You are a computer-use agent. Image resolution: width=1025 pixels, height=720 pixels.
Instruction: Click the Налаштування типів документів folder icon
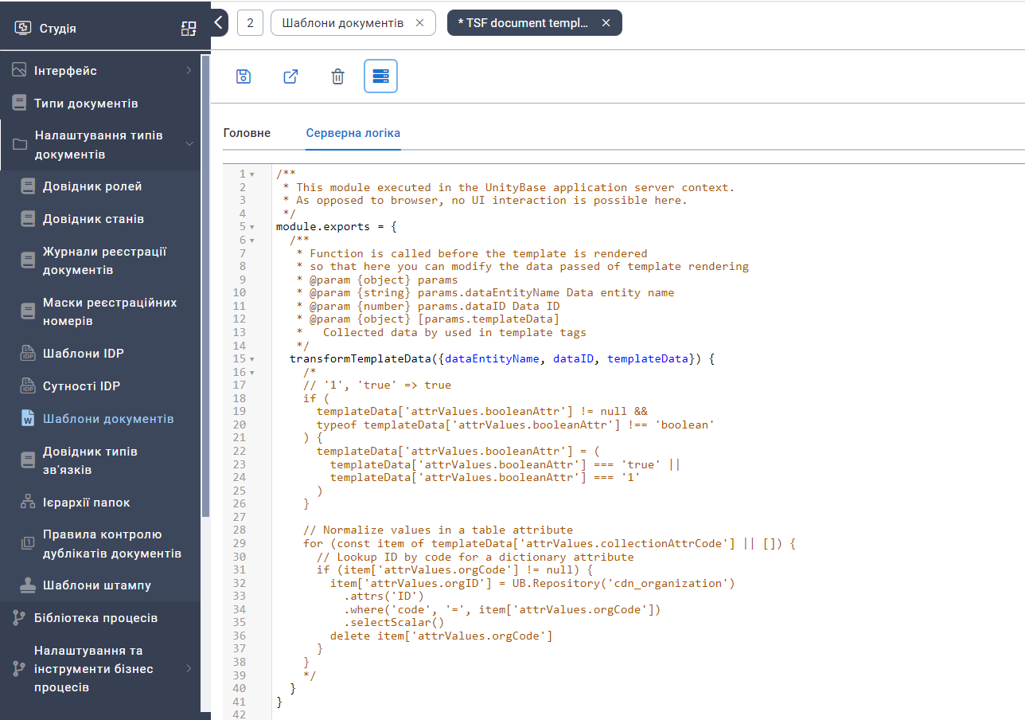21,145
